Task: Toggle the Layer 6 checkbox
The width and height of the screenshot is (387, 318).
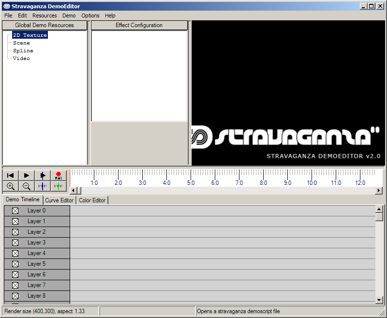Action: click(15, 274)
